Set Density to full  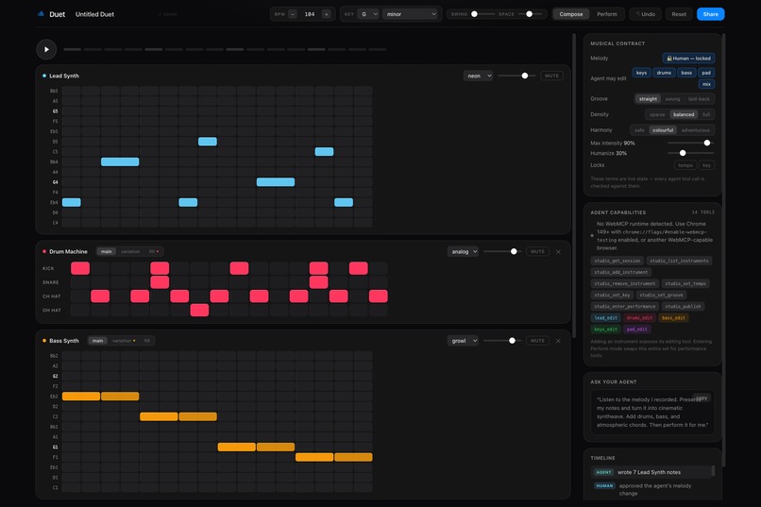point(706,114)
